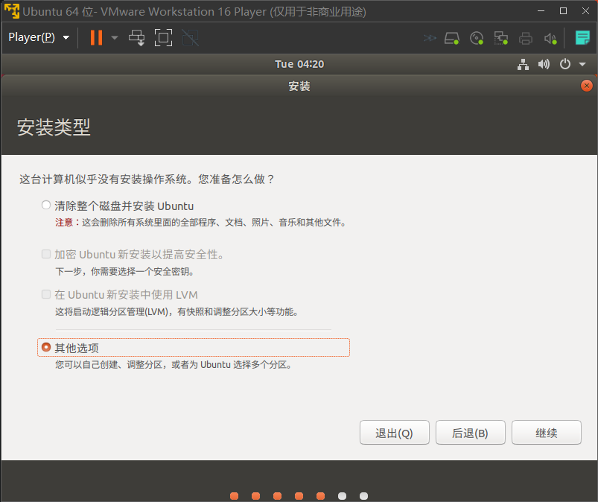The width and height of the screenshot is (598, 502).
Task: Click the 继续 button
Action: click(x=546, y=433)
